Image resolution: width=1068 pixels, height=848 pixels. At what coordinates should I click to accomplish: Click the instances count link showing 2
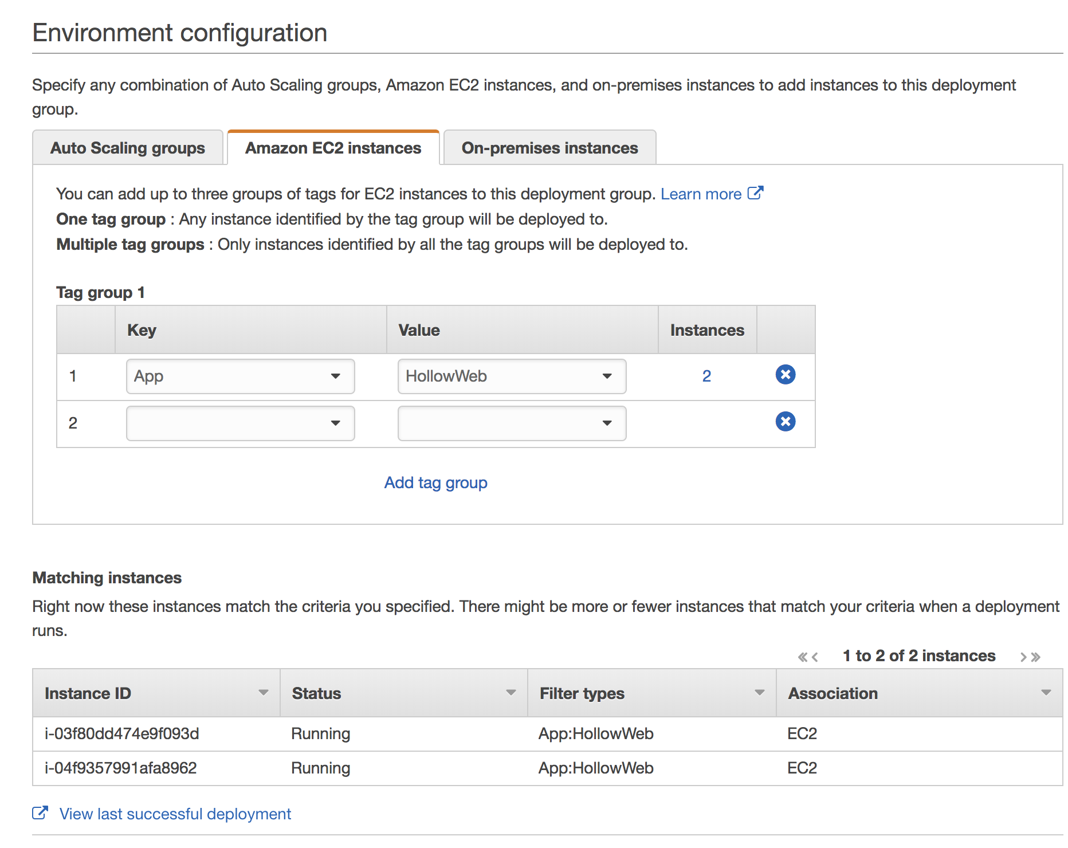point(706,376)
